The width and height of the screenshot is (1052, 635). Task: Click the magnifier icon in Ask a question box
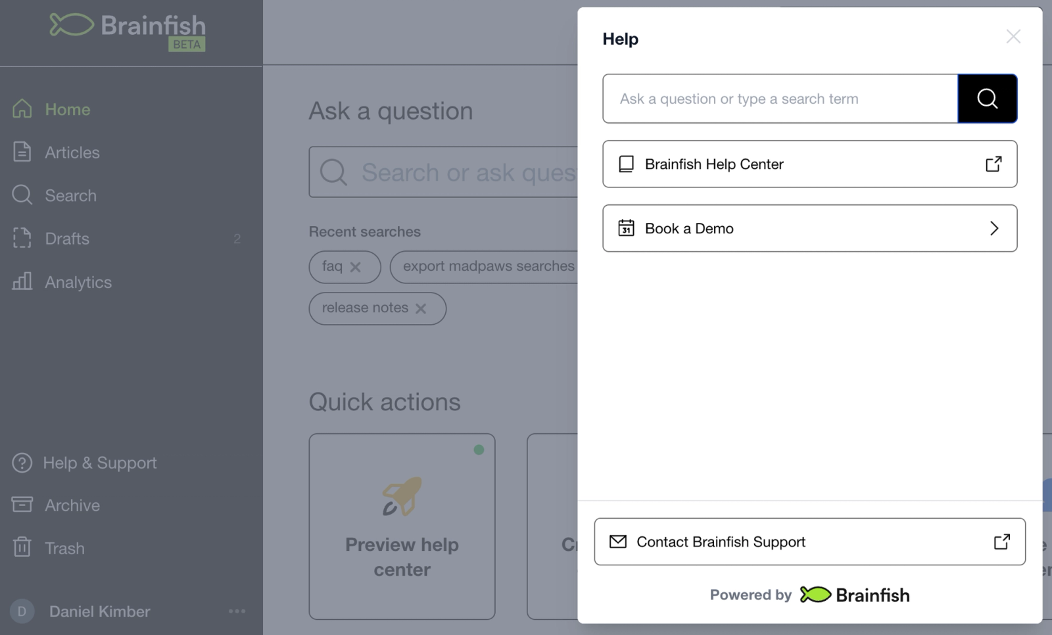(x=333, y=172)
